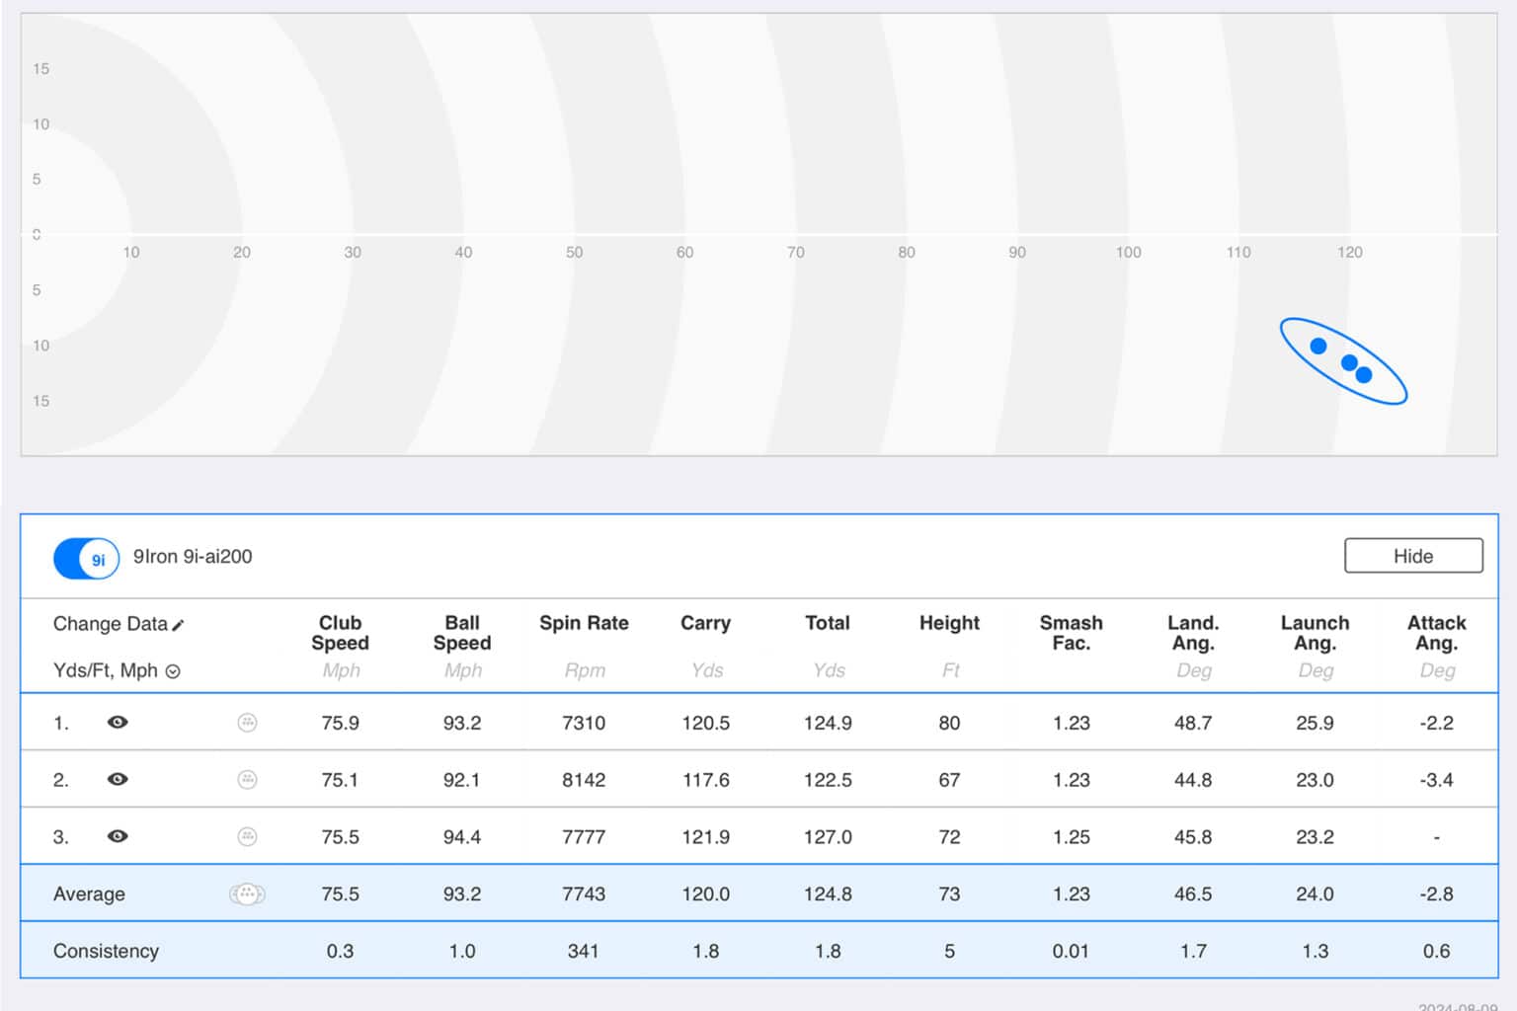
Task: Open the Change Data link
Action: pyautogui.click(x=110, y=624)
